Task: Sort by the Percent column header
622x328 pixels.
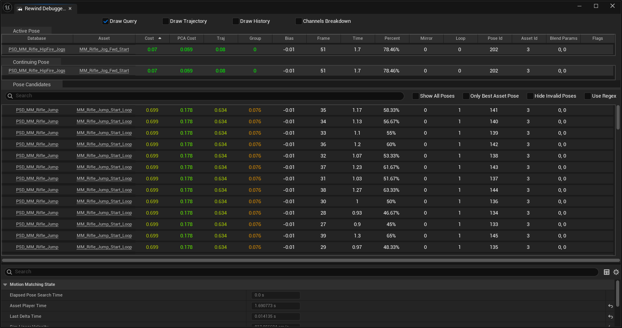Action: pyautogui.click(x=392, y=39)
